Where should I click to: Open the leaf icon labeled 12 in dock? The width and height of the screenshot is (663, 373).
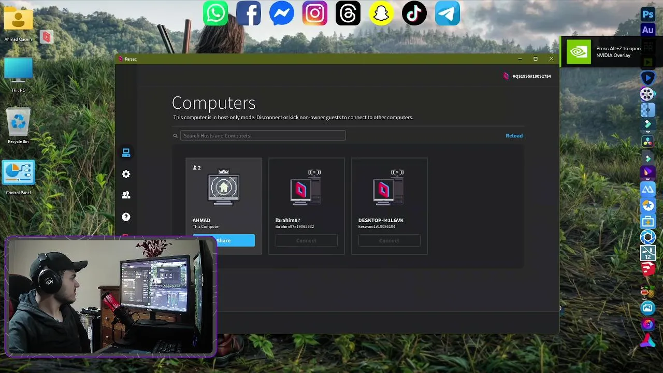[647, 253]
